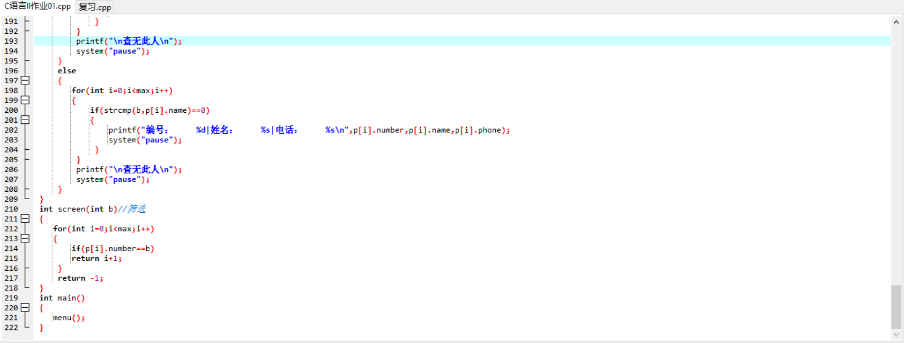
Task: Collapse the for-loop fold at line 213
Action: click(25, 239)
